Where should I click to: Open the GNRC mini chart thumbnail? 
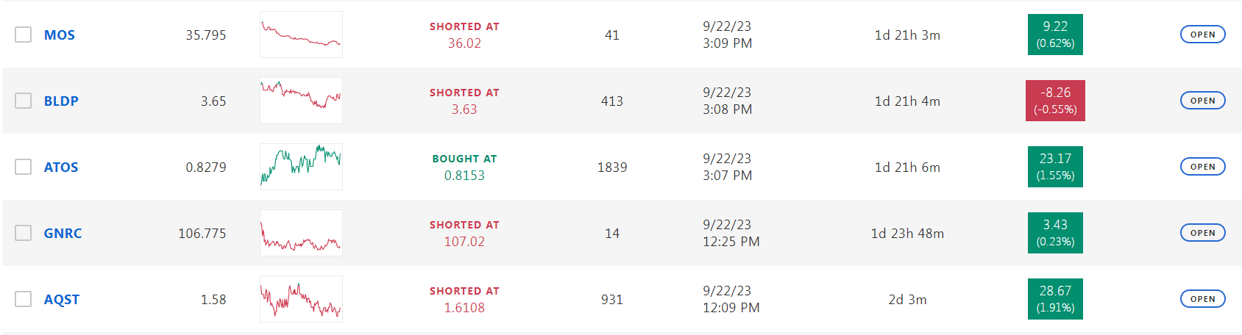(x=301, y=233)
